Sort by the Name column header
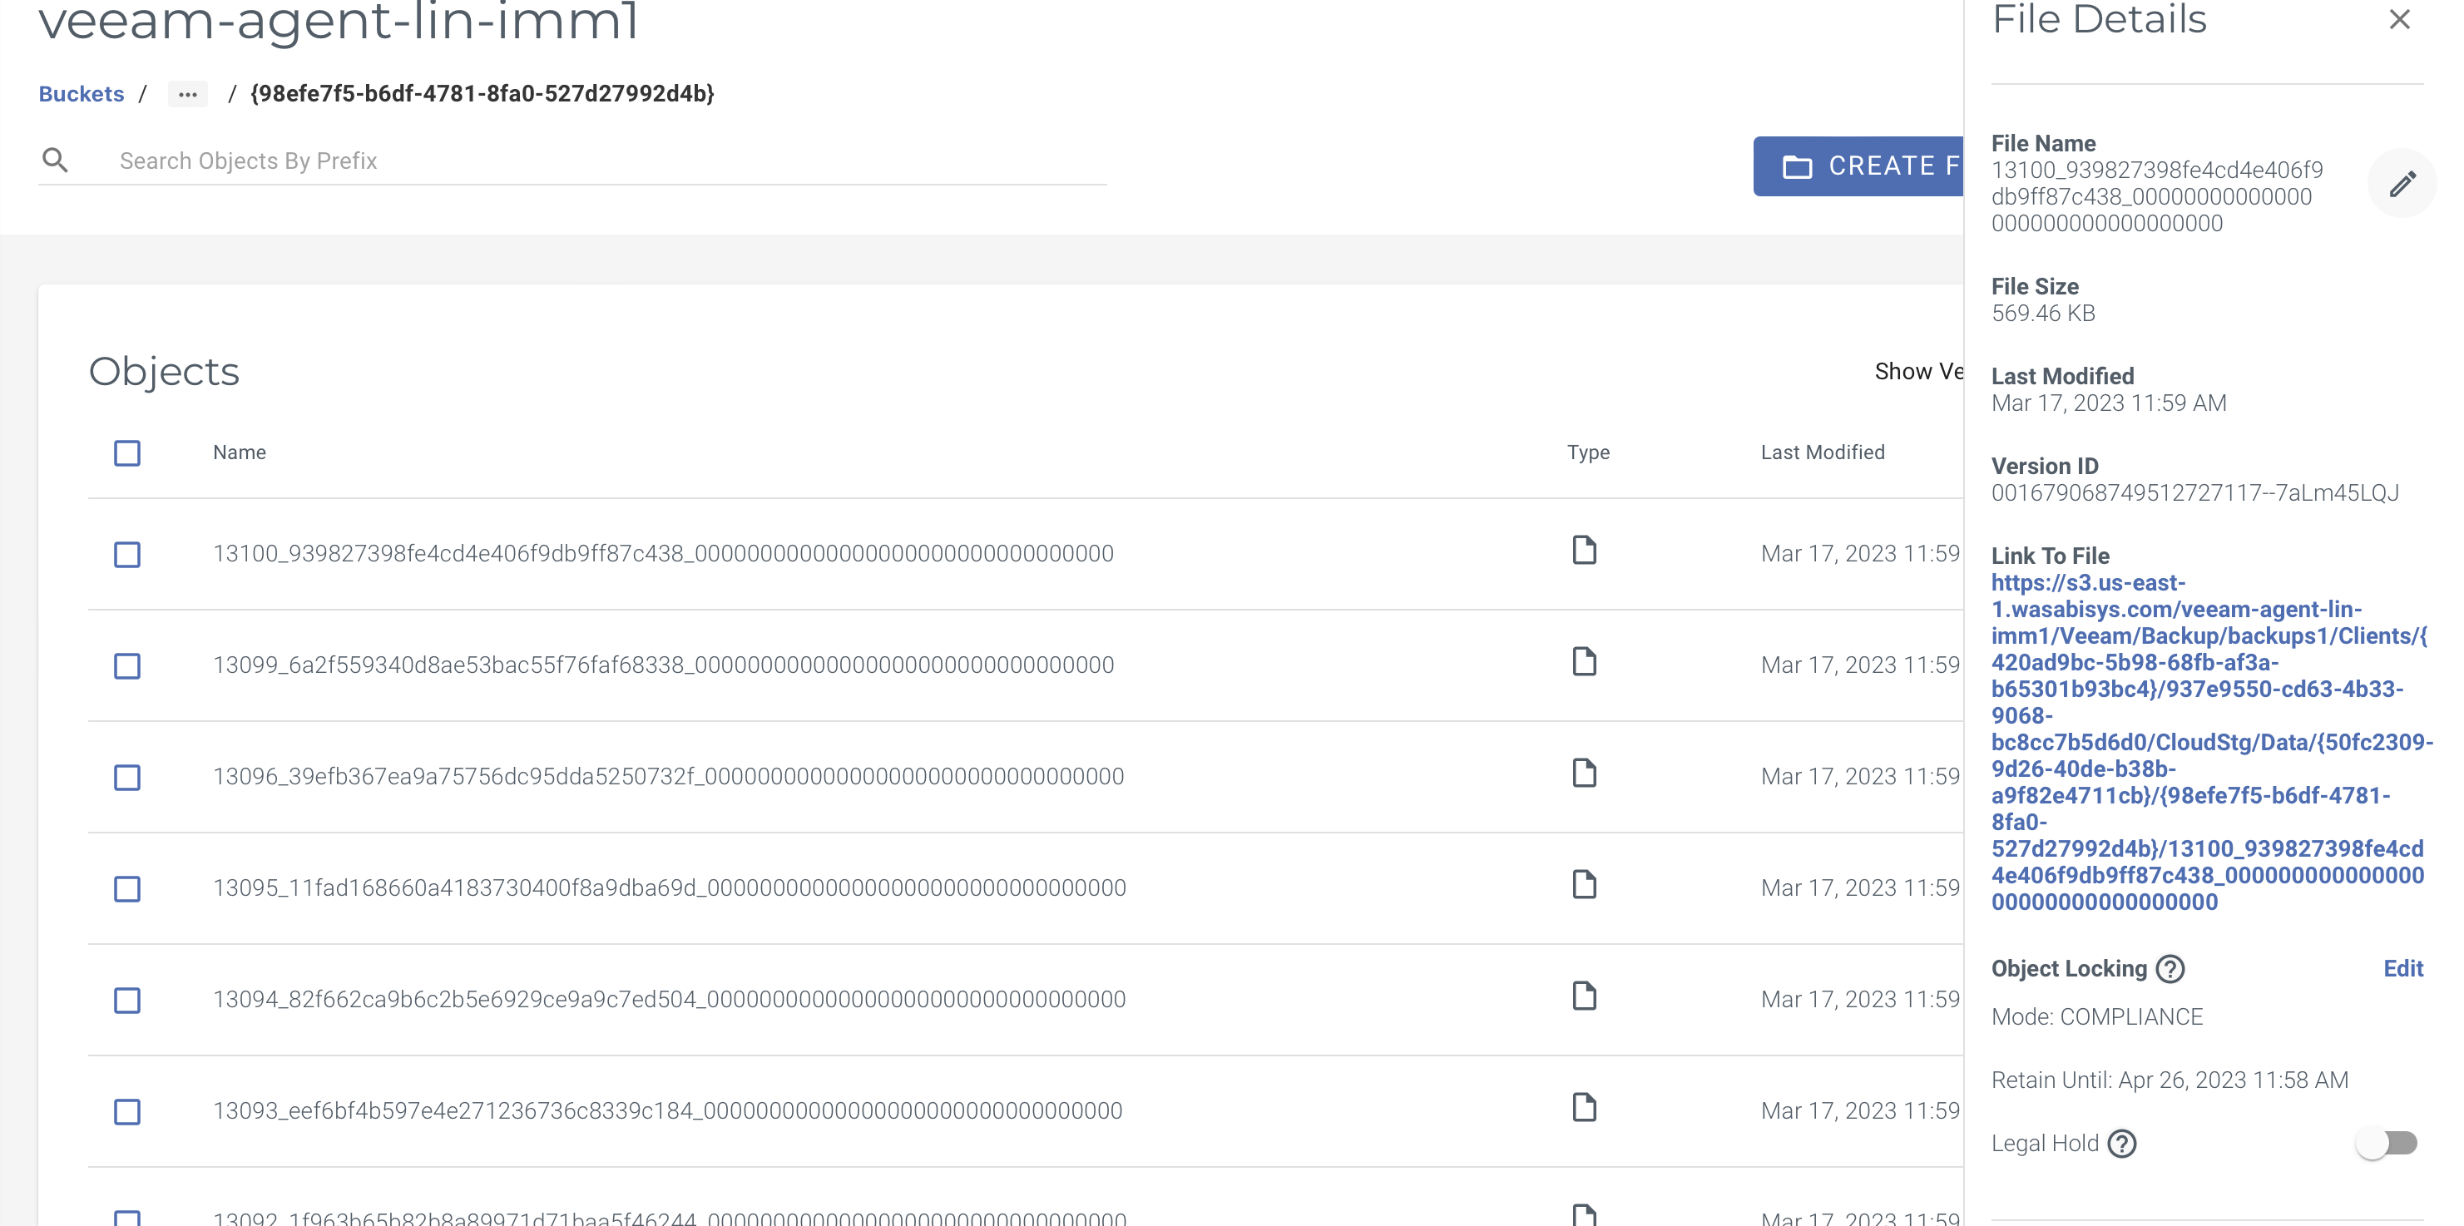 coord(239,452)
